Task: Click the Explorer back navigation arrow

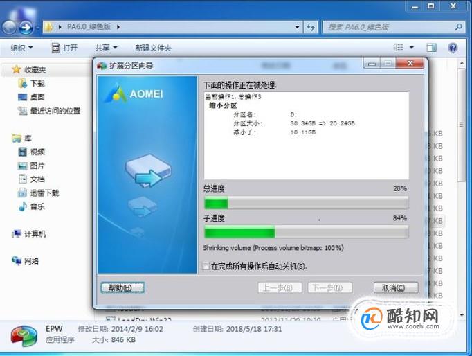Action: (x=9, y=28)
